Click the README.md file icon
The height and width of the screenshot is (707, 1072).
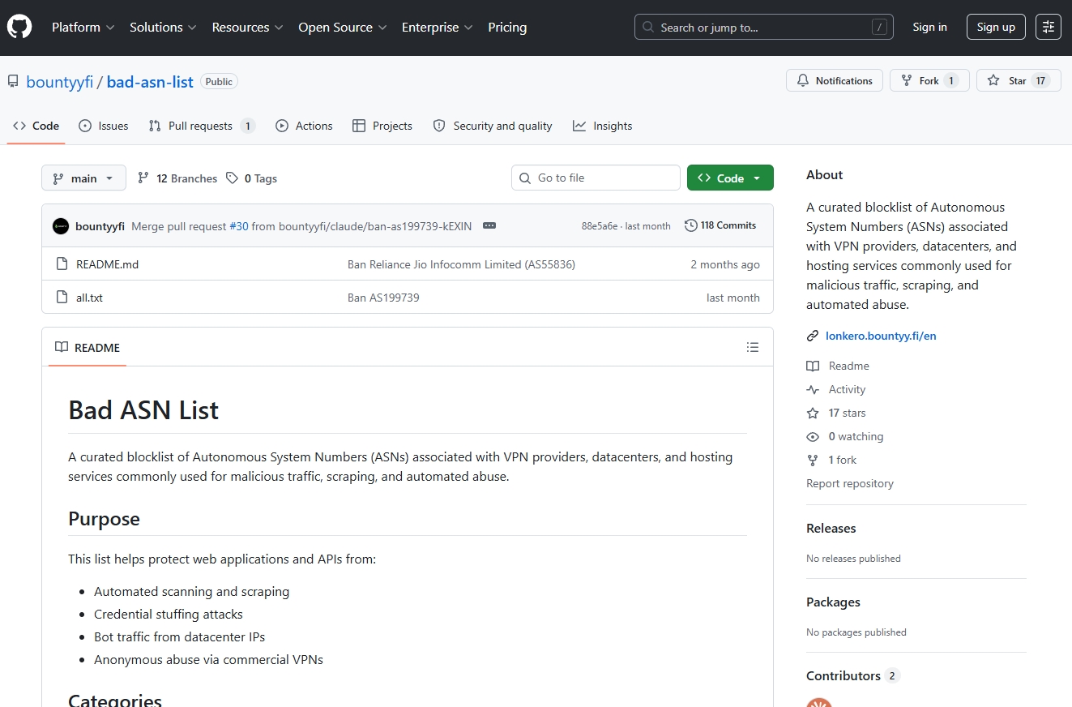(62, 264)
